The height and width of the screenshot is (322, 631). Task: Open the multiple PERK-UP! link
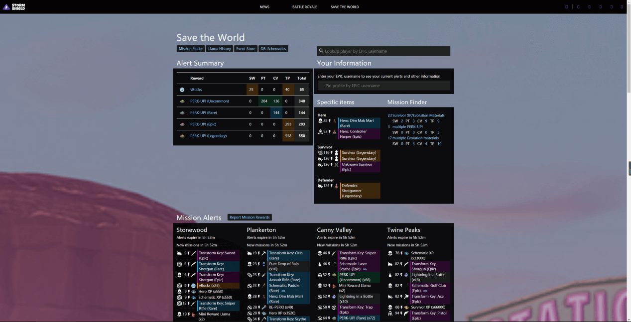click(x=407, y=126)
